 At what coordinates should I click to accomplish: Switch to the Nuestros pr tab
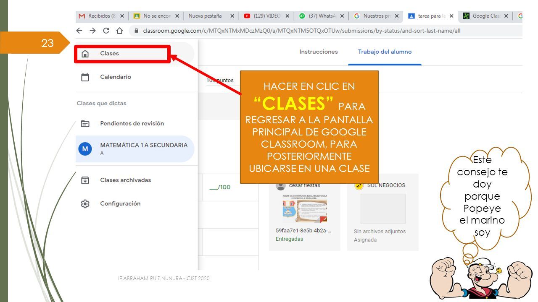tap(375, 16)
